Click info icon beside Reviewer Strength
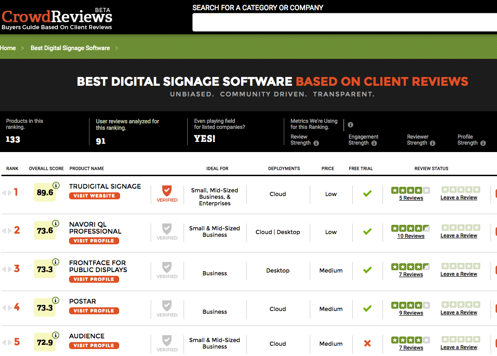The height and width of the screenshot is (356, 497). click(433, 143)
